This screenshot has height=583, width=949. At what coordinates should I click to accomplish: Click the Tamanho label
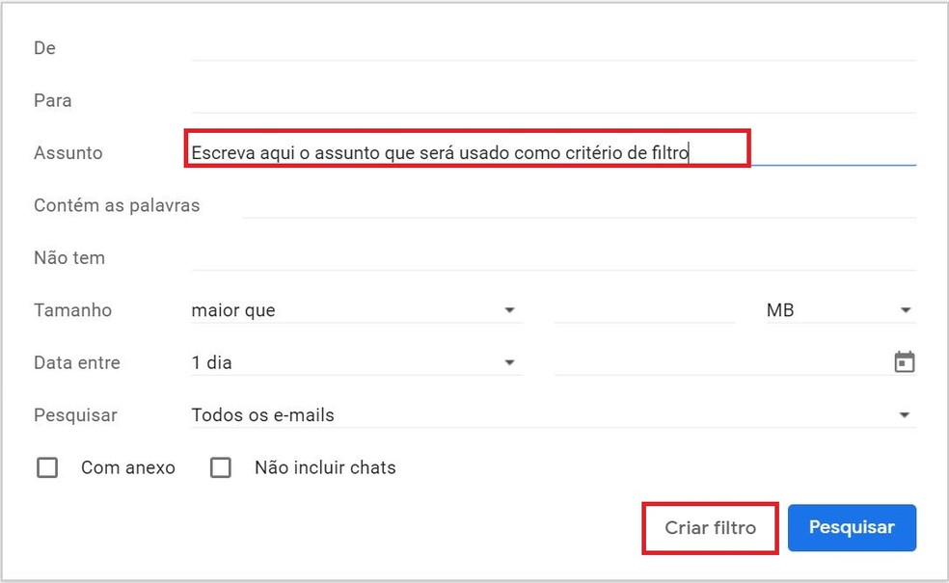(72, 310)
